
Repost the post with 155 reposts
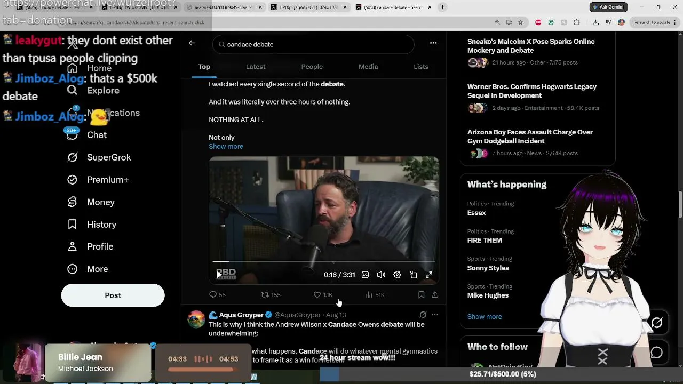[270, 294]
